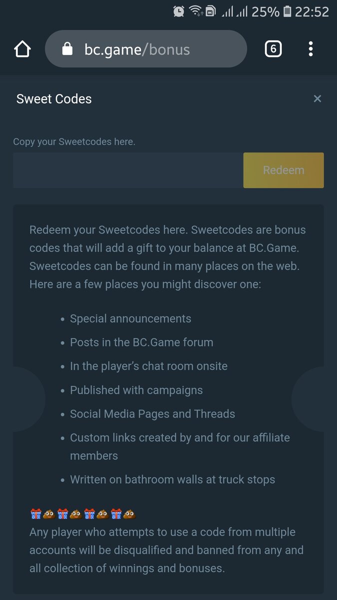Click the "Copy your Sweetcodes here." label
The height and width of the screenshot is (600, 337).
pos(74,142)
